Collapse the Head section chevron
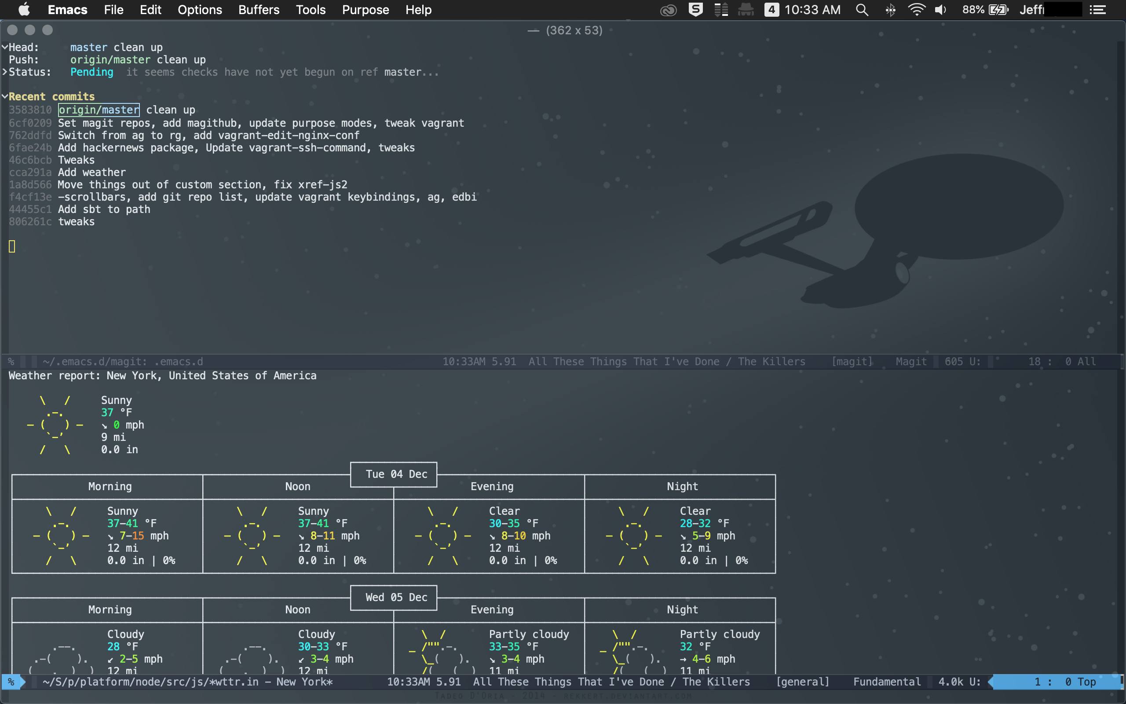1126x704 pixels. pos(5,47)
